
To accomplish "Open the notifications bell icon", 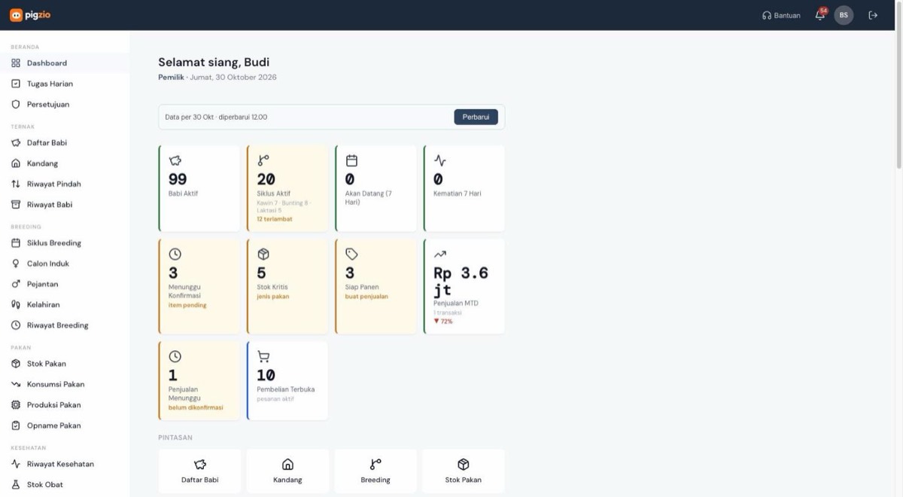I will tap(820, 15).
